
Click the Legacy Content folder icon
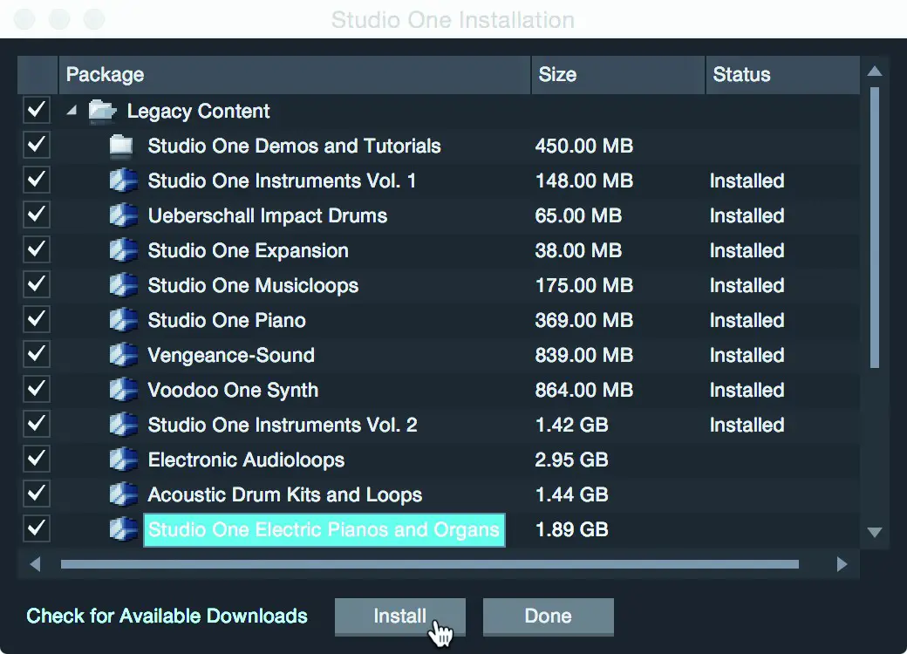click(x=102, y=111)
